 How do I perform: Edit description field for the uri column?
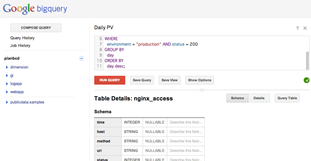[186, 150]
